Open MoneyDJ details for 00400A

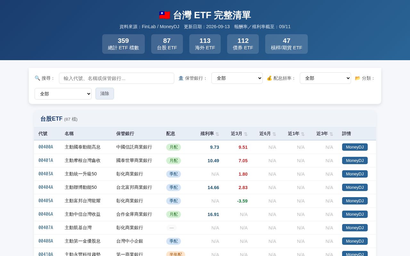click(355, 147)
